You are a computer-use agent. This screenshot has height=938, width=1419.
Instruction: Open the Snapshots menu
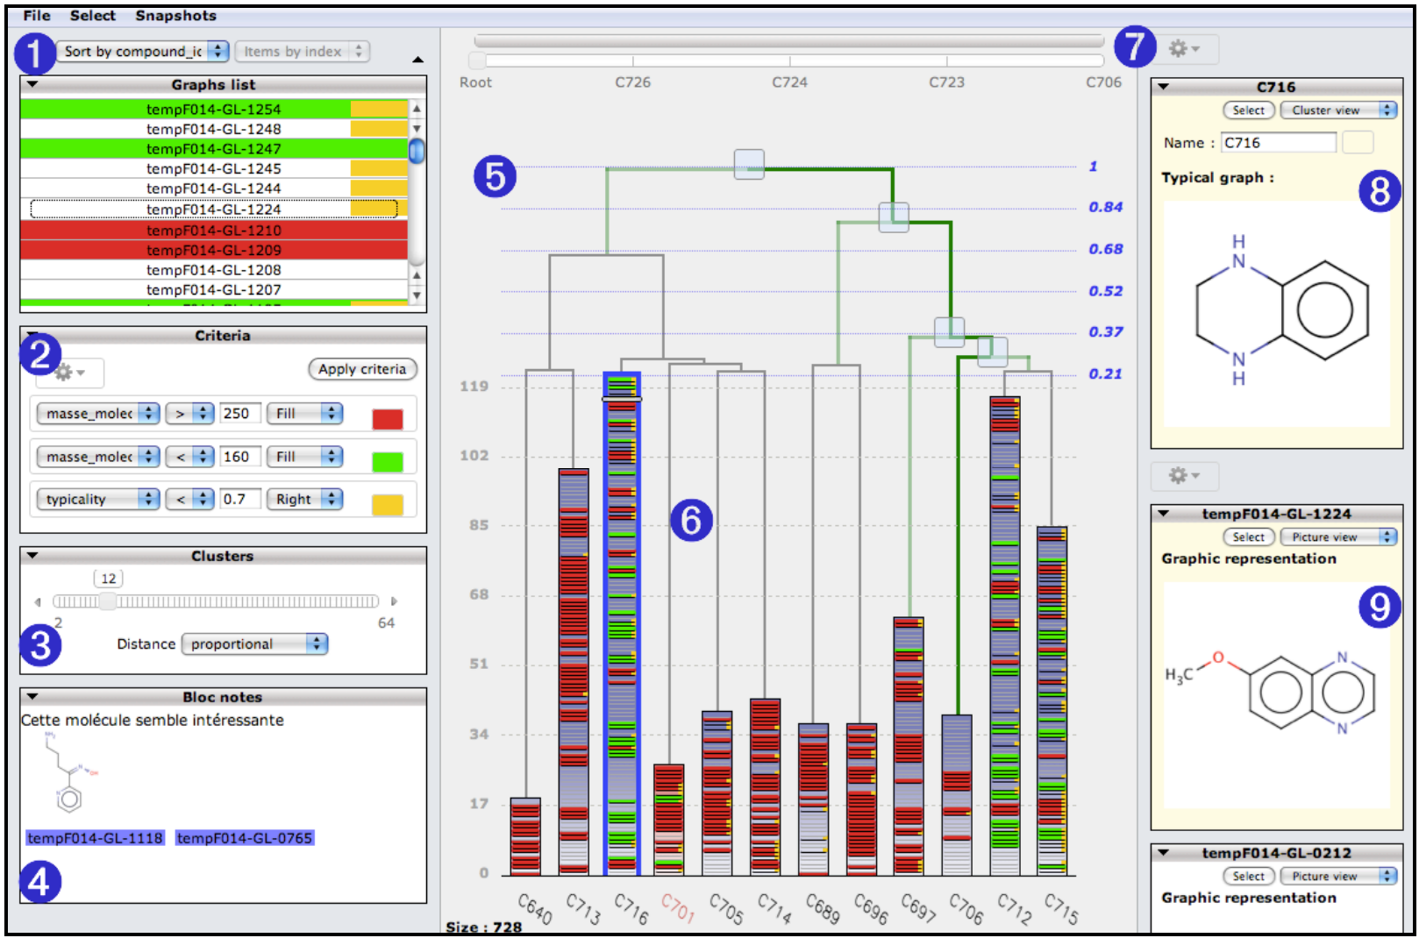175,16
